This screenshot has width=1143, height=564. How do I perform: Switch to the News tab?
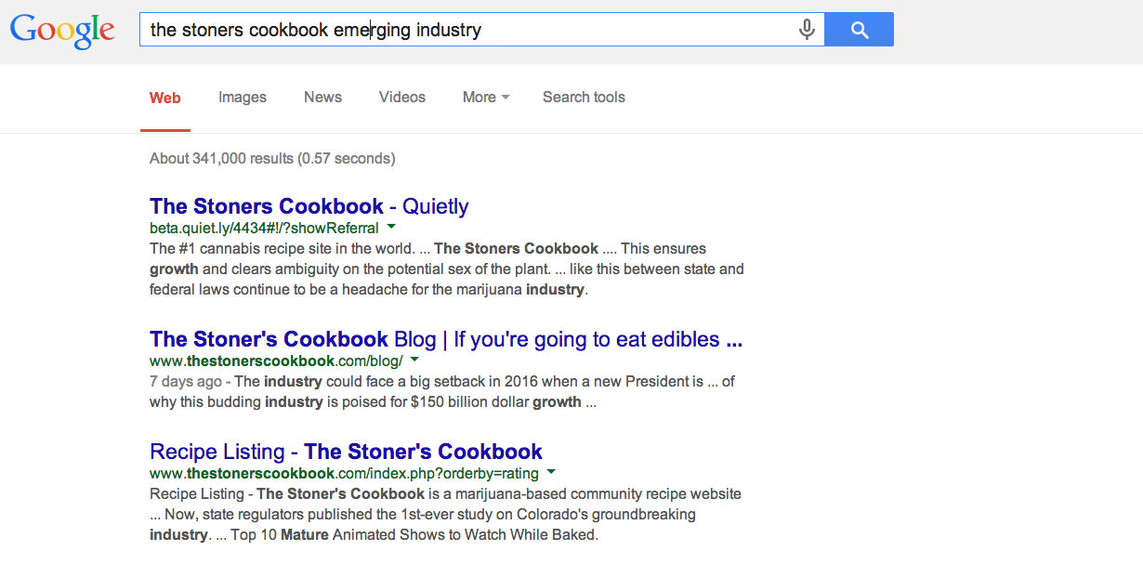pyautogui.click(x=322, y=98)
